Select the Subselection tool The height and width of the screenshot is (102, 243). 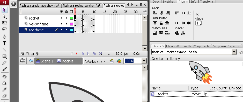pyautogui.click(x=4, y=16)
